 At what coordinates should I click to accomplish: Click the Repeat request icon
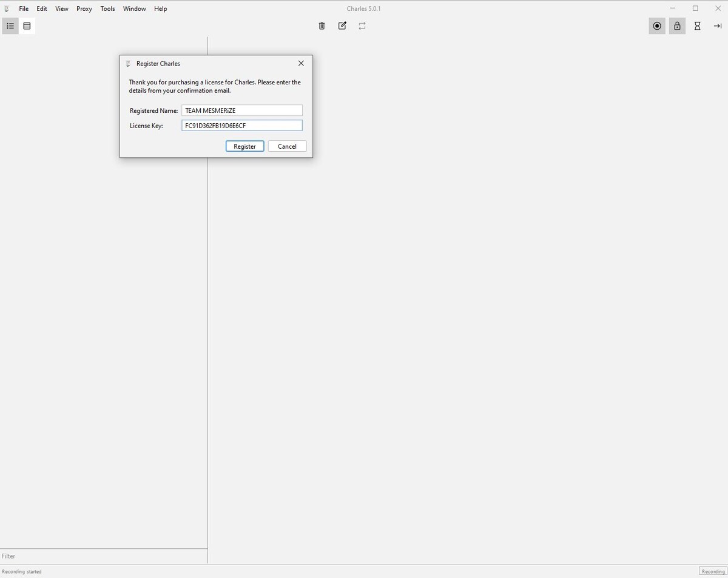(x=362, y=26)
